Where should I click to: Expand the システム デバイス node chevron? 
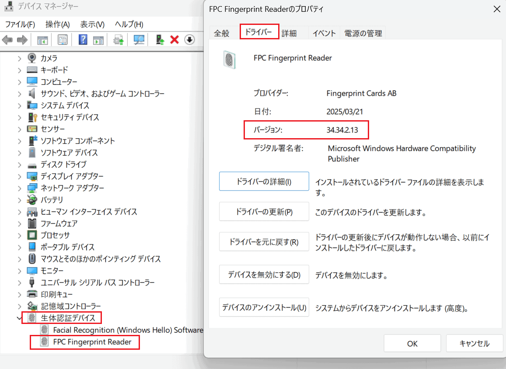click(x=19, y=105)
